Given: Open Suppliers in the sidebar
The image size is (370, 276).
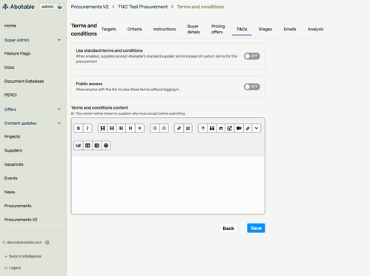Looking at the screenshot, I should pos(13,150).
